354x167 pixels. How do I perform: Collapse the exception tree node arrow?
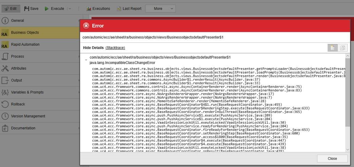[86, 60]
